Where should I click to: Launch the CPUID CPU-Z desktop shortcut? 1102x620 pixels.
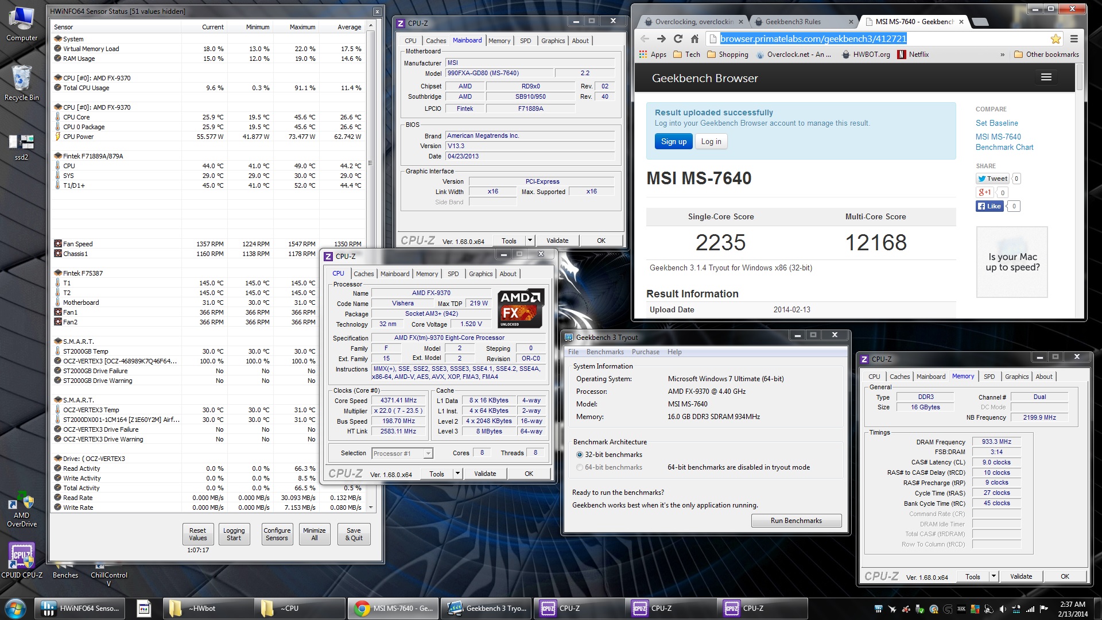(21, 560)
